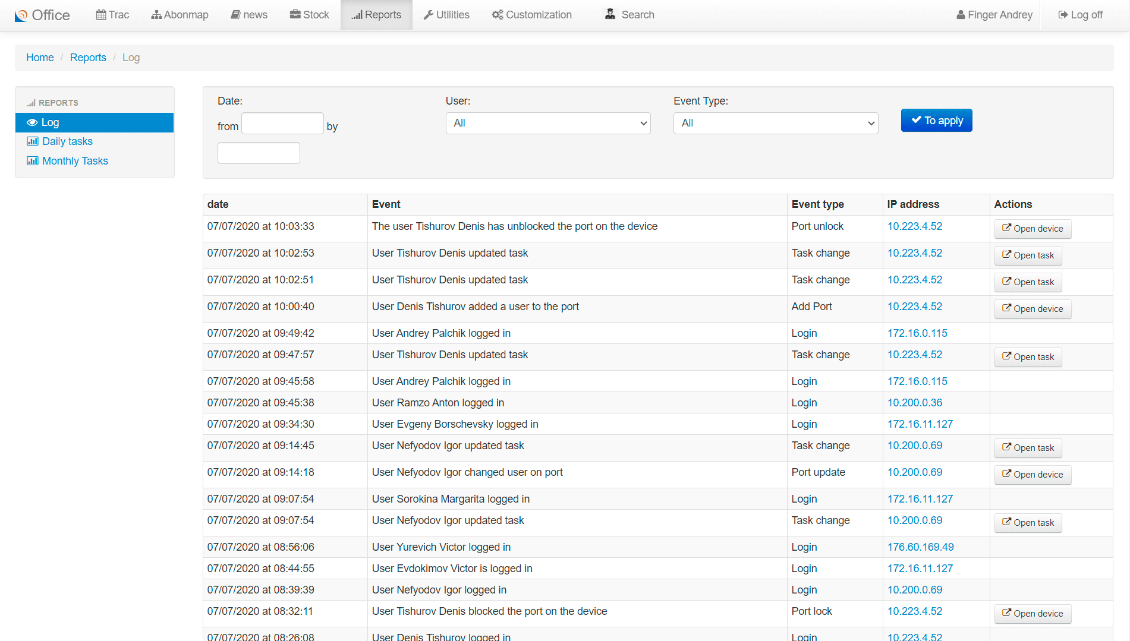The image size is (1130, 641).
Task: Open task for the 10:02:51 event
Action: click(x=1028, y=282)
